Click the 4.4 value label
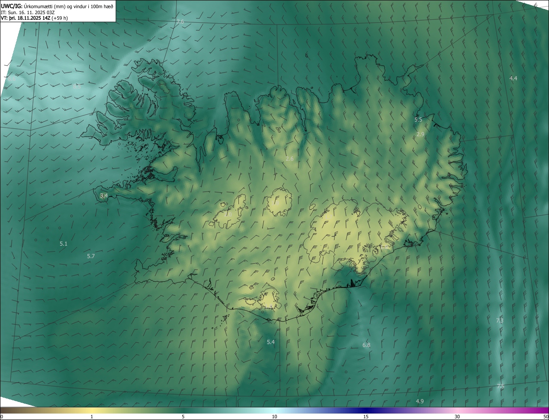 coord(513,78)
